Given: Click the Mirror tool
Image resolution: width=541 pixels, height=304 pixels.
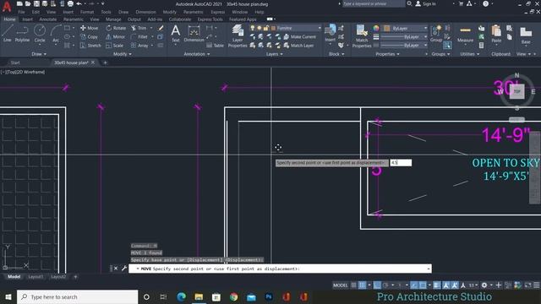Looking at the screenshot, I should click(x=116, y=36).
